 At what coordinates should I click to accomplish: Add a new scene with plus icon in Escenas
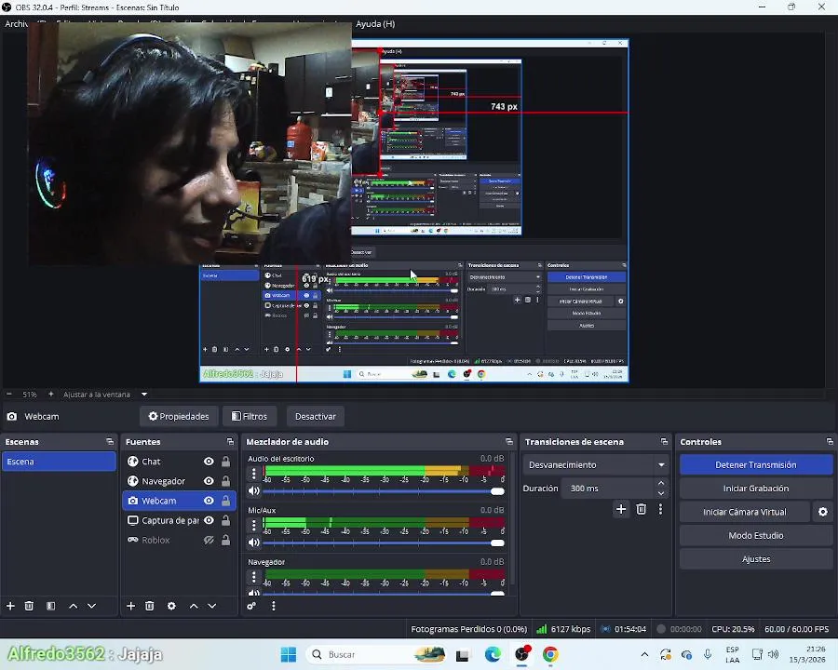click(10, 606)
